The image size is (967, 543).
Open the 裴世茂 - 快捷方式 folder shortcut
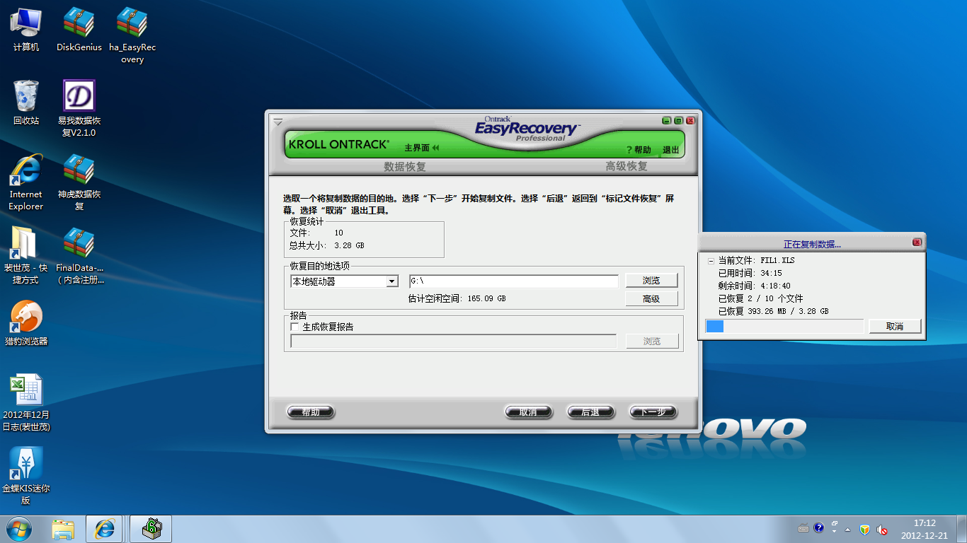(26, 255)
